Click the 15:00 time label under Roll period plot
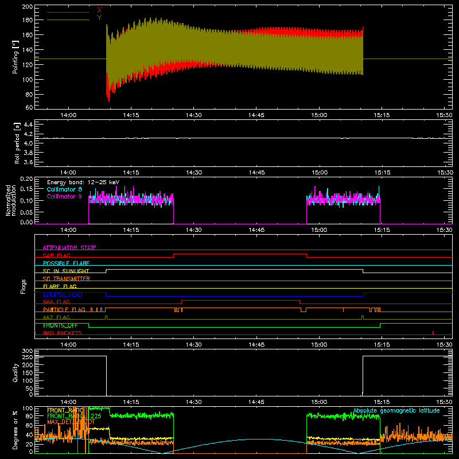 tap(320, 173)
